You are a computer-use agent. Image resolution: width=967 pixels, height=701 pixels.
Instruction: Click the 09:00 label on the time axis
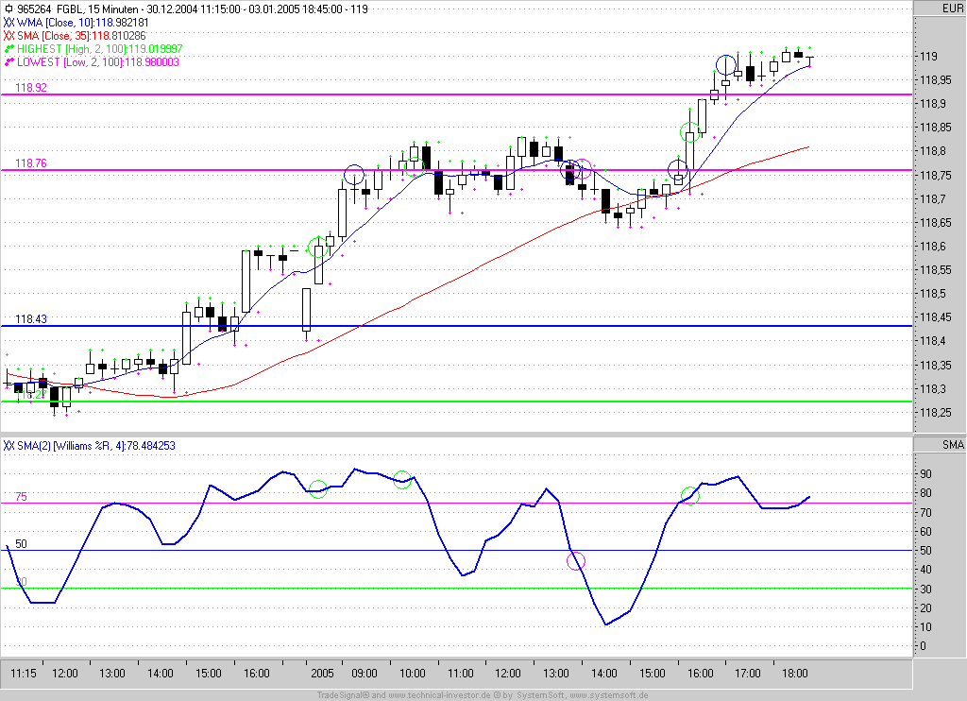[364, 674]
